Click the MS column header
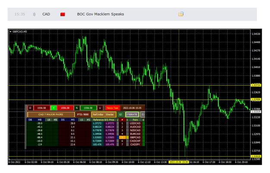This screenshot has width=270, height=173. pos(73,120)
